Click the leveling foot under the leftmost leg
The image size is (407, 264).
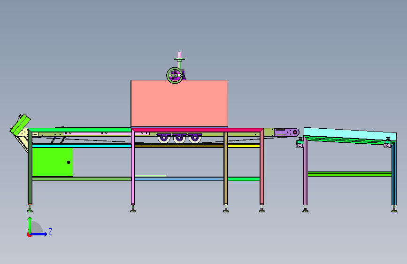(30, 210)
